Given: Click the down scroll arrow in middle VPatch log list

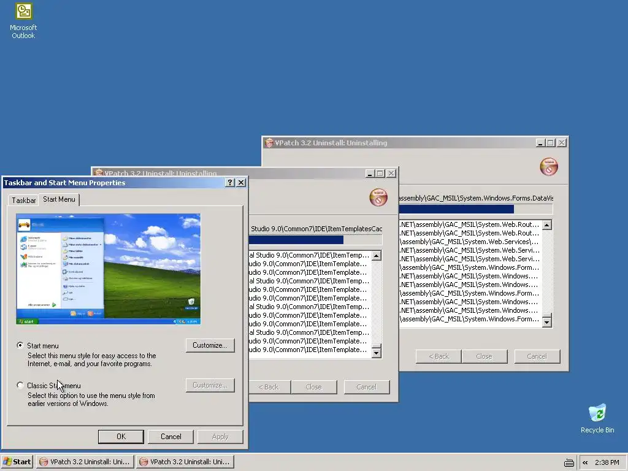Looking at the screenshot, I should 377,353.
